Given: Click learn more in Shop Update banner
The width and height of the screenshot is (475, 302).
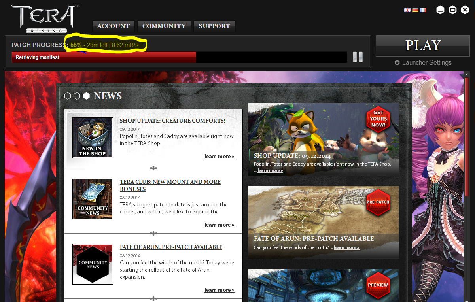Looking at the screenshot, I should tap(270, 171).
